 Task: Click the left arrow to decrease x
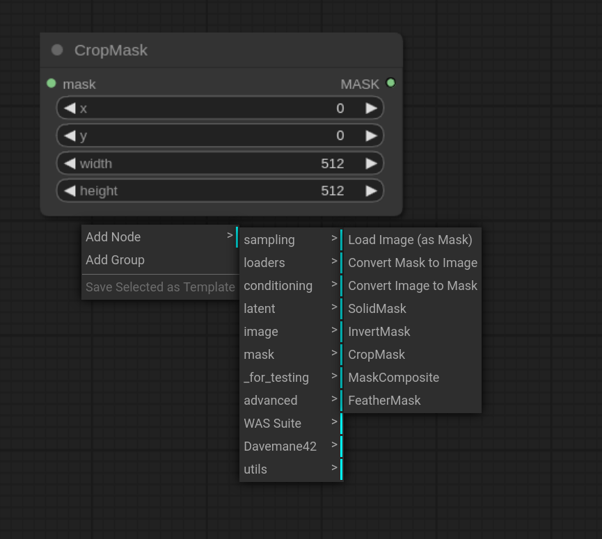click(69, 108)
